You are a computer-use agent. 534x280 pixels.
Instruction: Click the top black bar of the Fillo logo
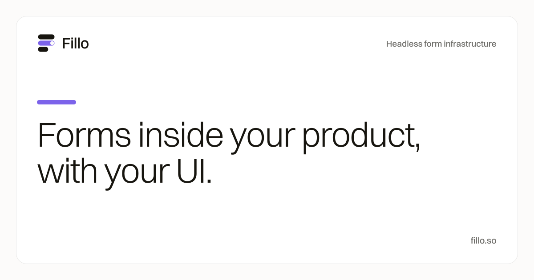[x=46, y=37]
